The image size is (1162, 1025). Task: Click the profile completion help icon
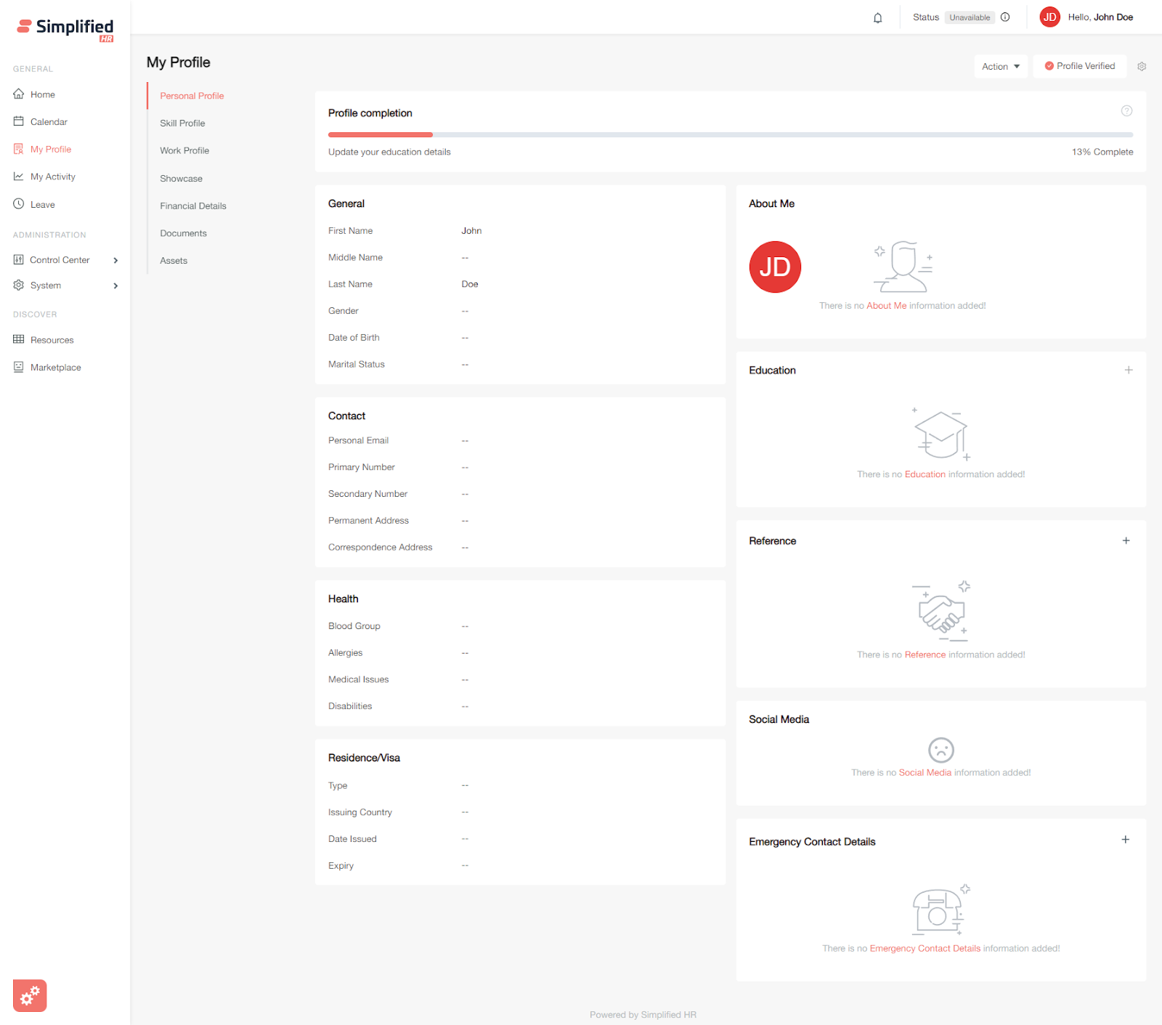pos(1126,111)
